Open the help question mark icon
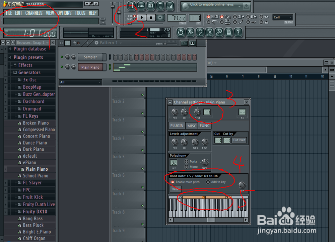335x242 pixels. [238, 32]
